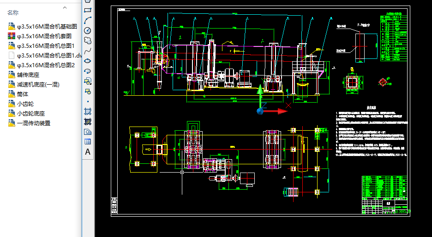432x237 pixels.
Task: Click the Table tool
Action: pyautogui.click(x=88, y=142)
